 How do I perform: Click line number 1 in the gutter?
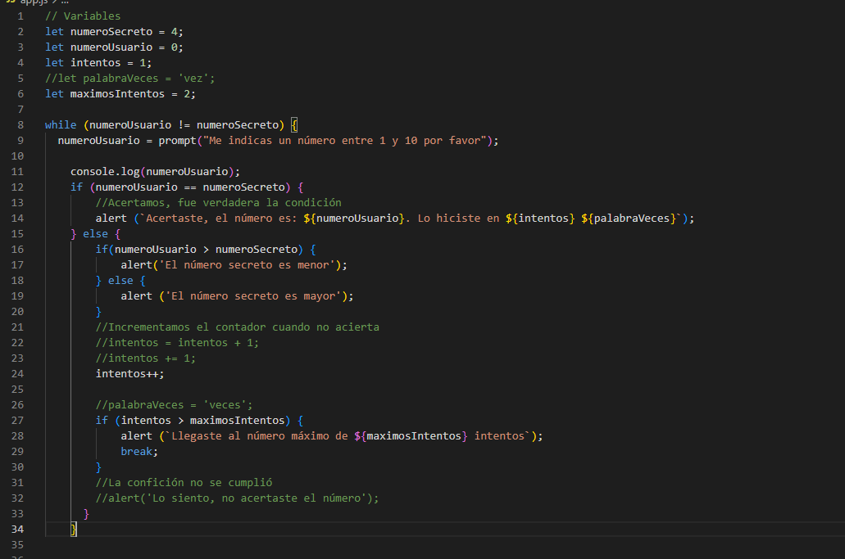click(20, 16)
